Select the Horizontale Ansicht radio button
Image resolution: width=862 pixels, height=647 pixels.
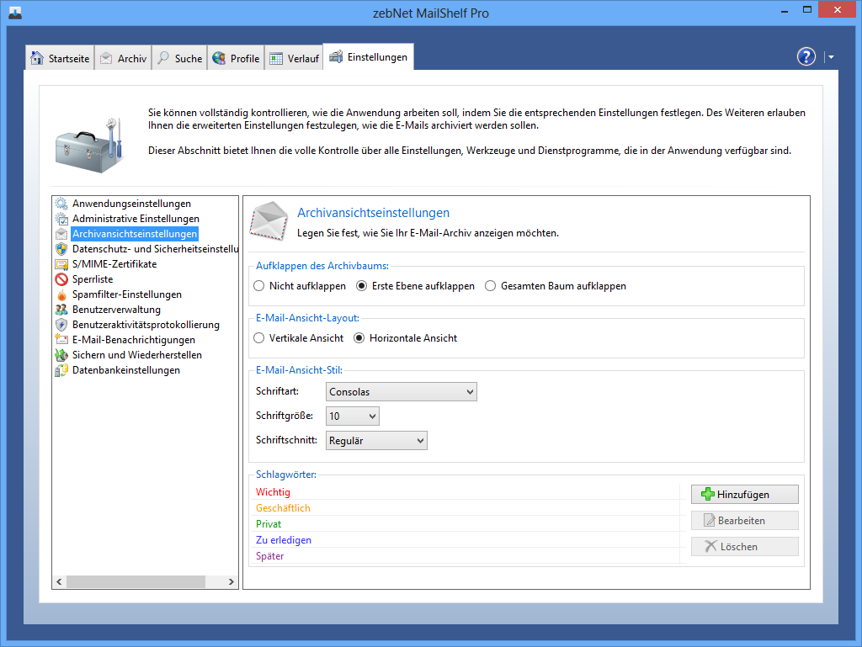point(359,338)
